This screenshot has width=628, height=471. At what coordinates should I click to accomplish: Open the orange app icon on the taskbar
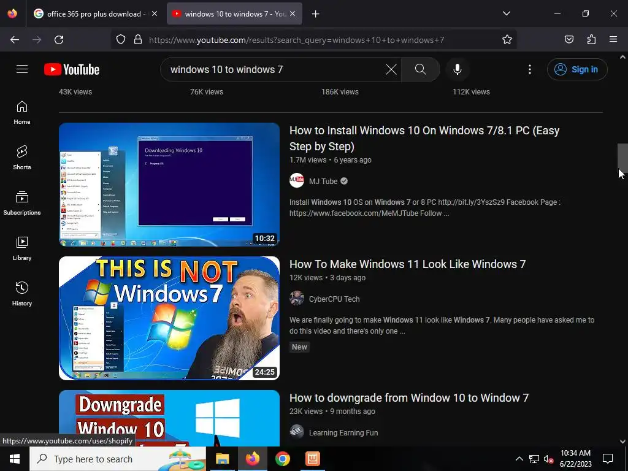(x=312, y=459)
